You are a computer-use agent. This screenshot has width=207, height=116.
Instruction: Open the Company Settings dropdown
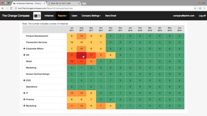[91, 16]
